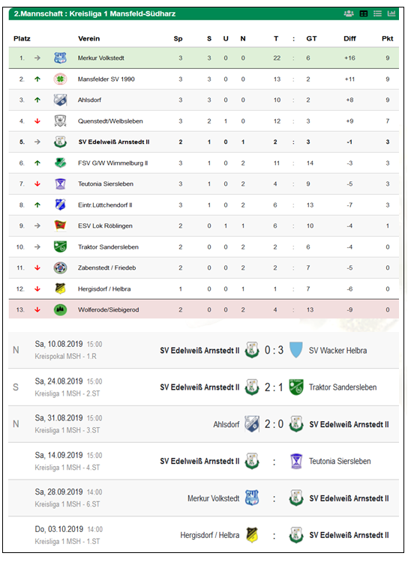Click the Wolferode/Siebigerod green crest
414x586 pixels.
click(x=60, y=309)
